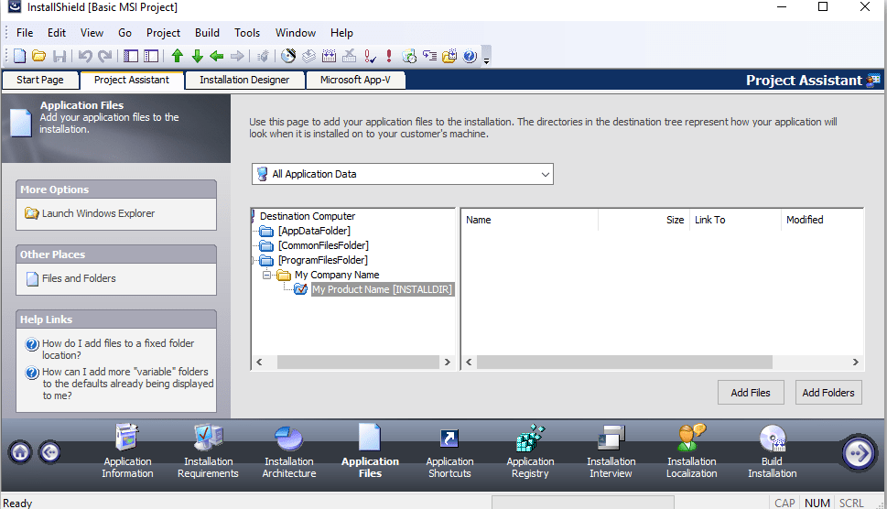Open Installation Localization step
Viewport: 887px width, 509px height.
pos(691,450)
